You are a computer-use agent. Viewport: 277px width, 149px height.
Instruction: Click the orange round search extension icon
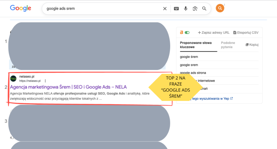coord(220,8)
